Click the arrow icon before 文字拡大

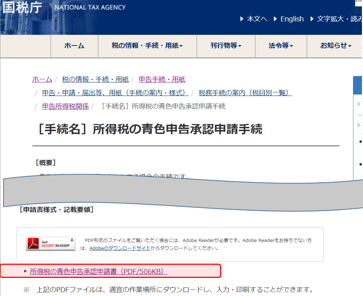click(x=312, y=19)
